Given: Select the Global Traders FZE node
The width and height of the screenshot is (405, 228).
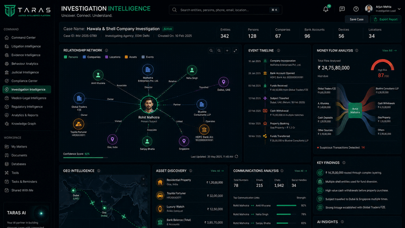Looking at the screenshot, I should tap(79, 98).
